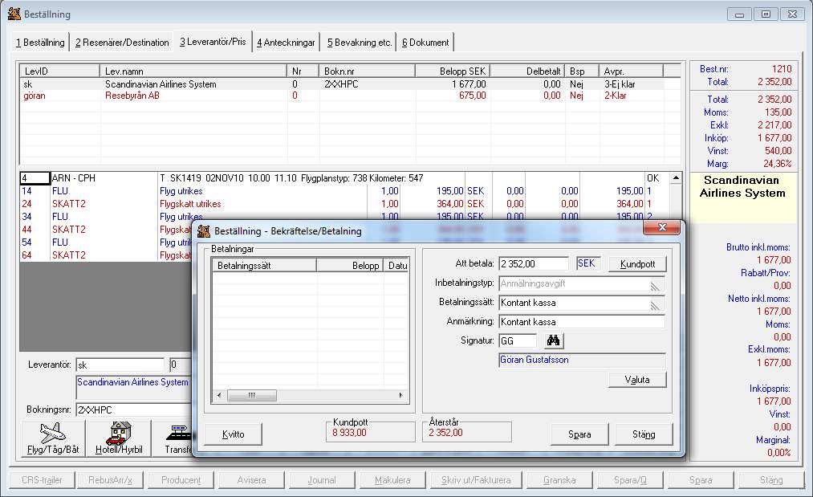Screen dimensions: 813x497
Task: Click Spara in the payment dialog
Action: 579,434
